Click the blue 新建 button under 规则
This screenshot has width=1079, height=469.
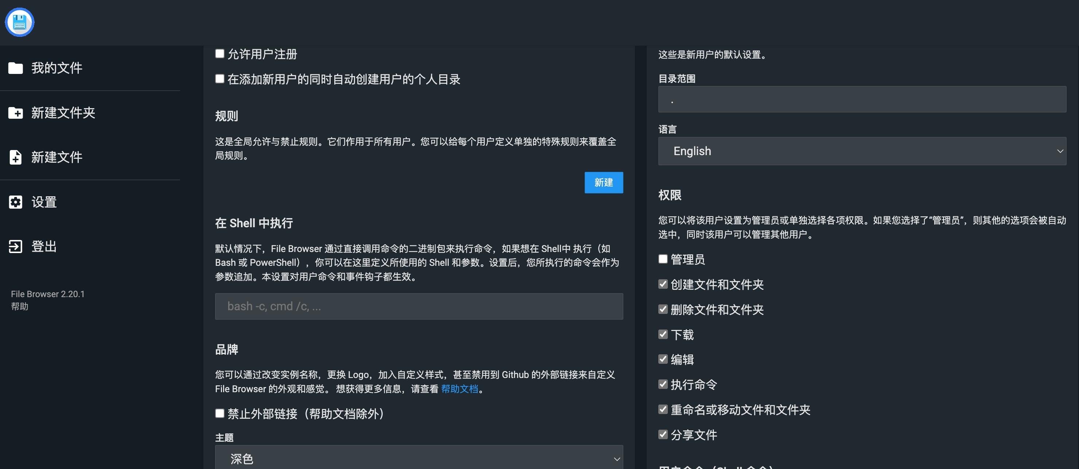(603, 183)
